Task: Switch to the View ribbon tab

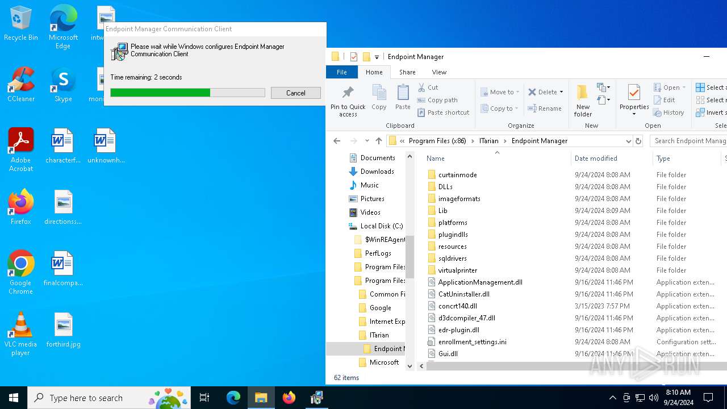Action: (x=439, y=72)
